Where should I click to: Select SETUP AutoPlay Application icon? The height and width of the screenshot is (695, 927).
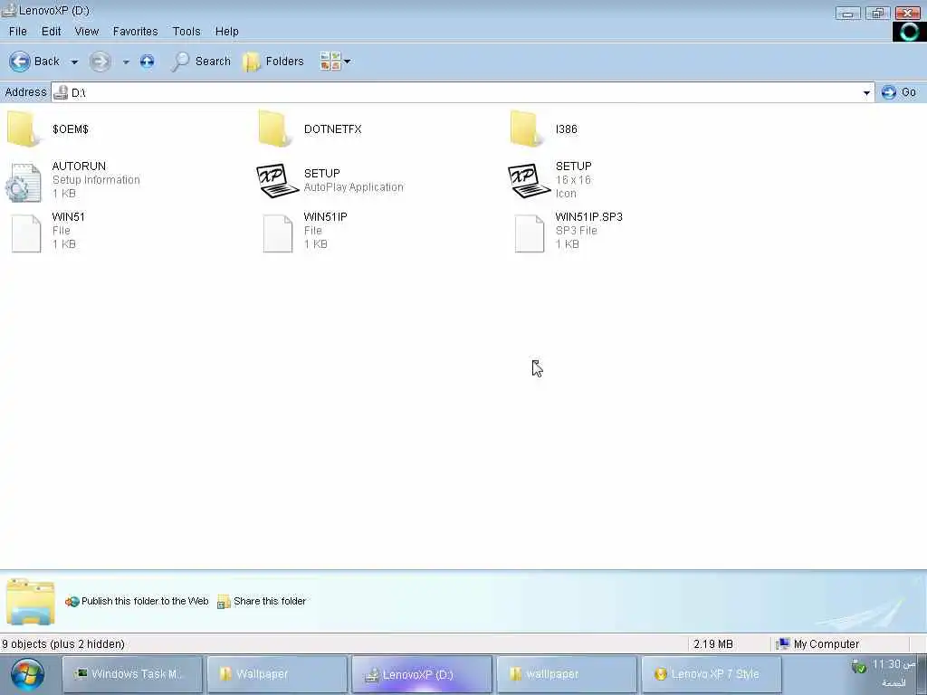277,180
